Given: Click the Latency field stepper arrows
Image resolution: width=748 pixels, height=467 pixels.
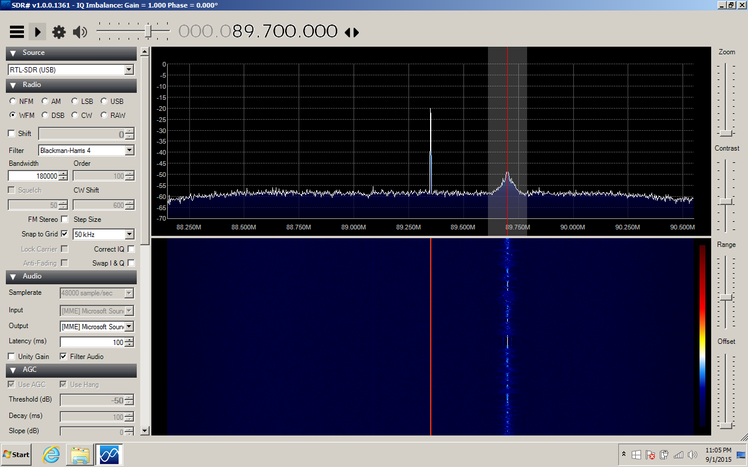Looking at the screenshot, I should click(x=130, y=343).
